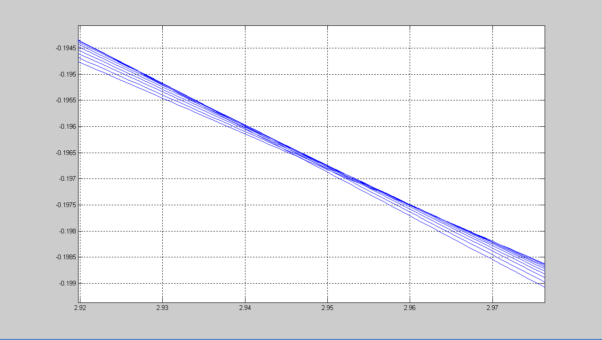The height and width of the screenshot is (340, 602).
Task: Click the 2.92 x-axis tick label
Action: [80, 307]
